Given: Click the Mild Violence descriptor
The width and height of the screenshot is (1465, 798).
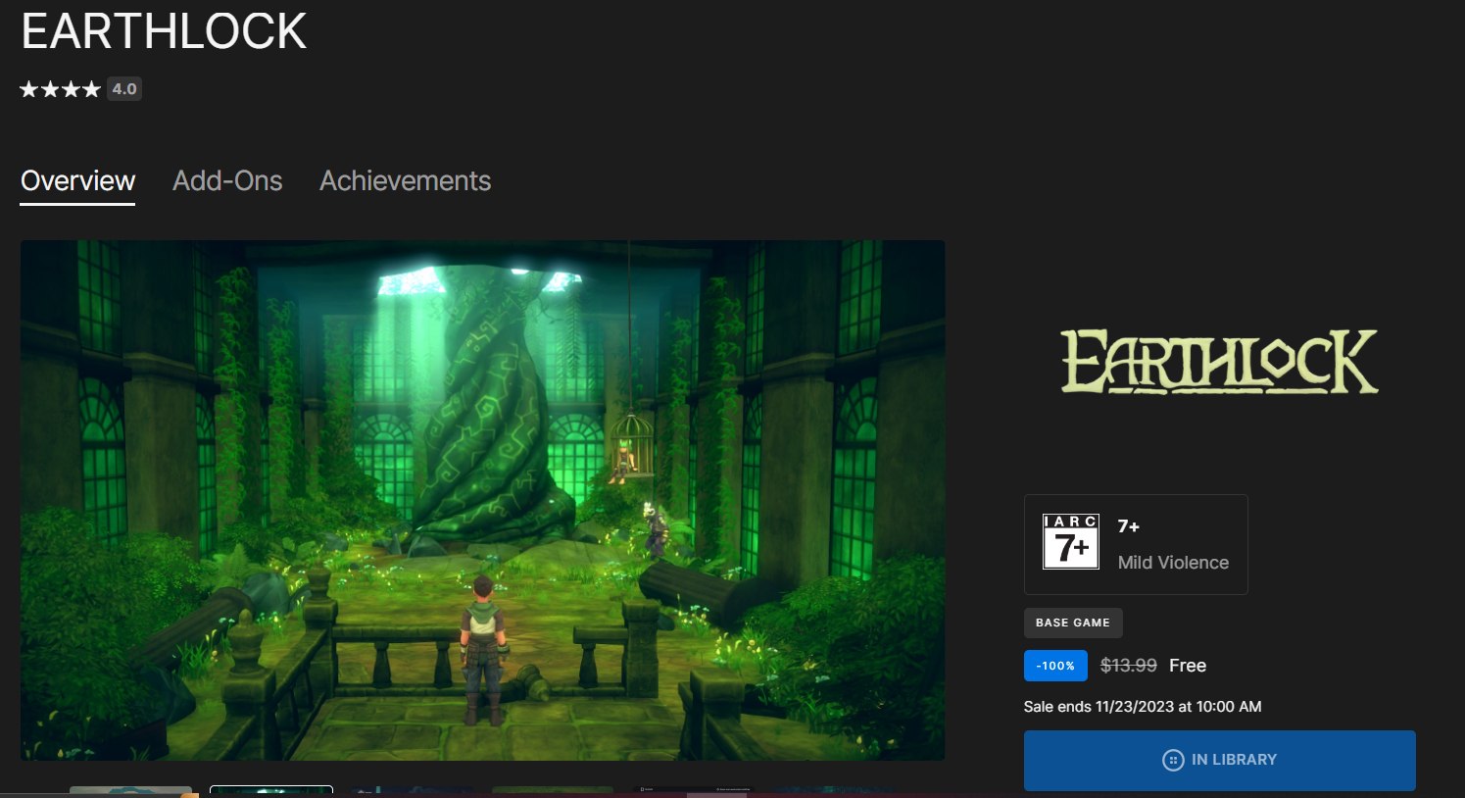Looking at the screenshot, I should [1173, 563].
